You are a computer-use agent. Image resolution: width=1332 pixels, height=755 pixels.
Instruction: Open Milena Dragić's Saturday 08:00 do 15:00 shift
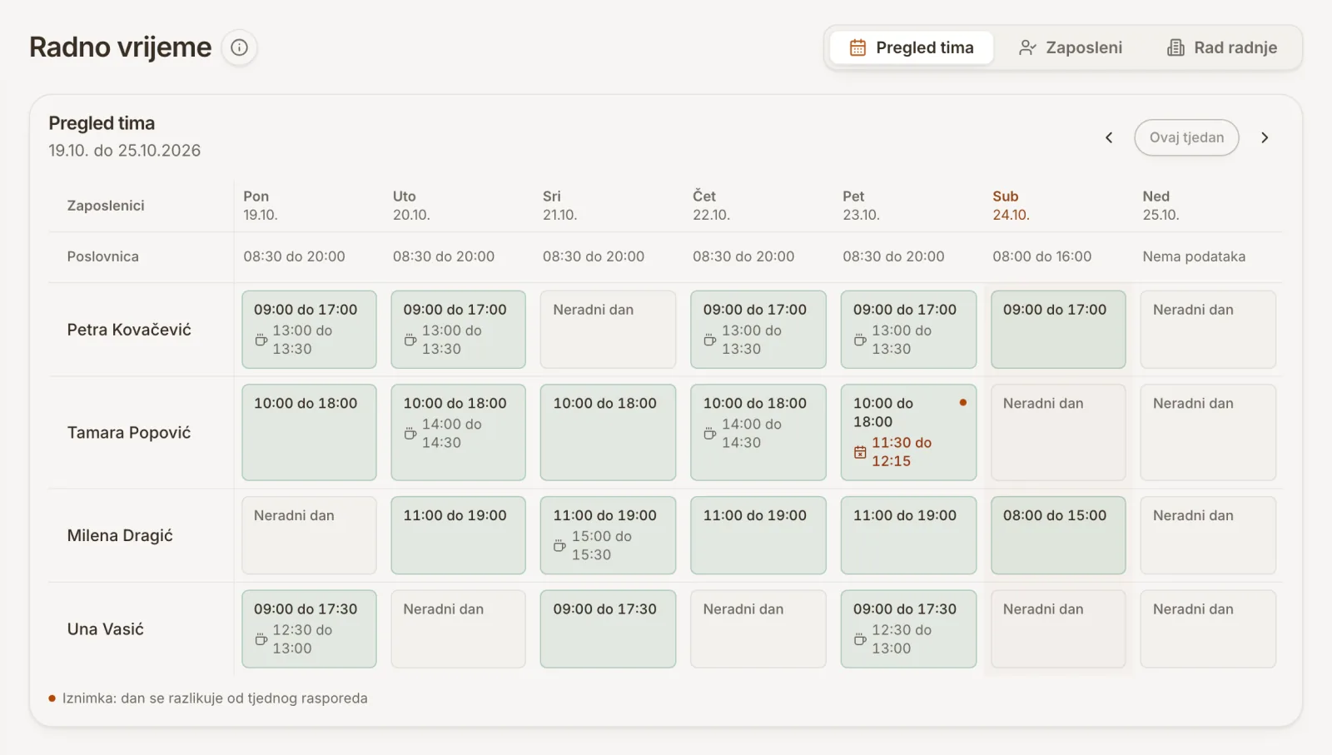pos(1058,535)
